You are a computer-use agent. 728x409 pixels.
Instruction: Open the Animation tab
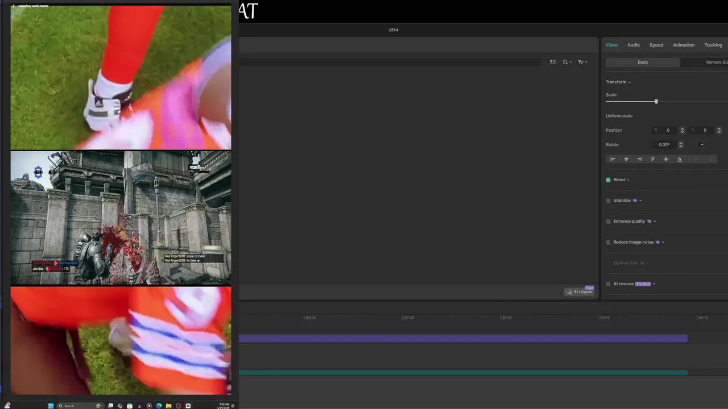tap(684, 45)
